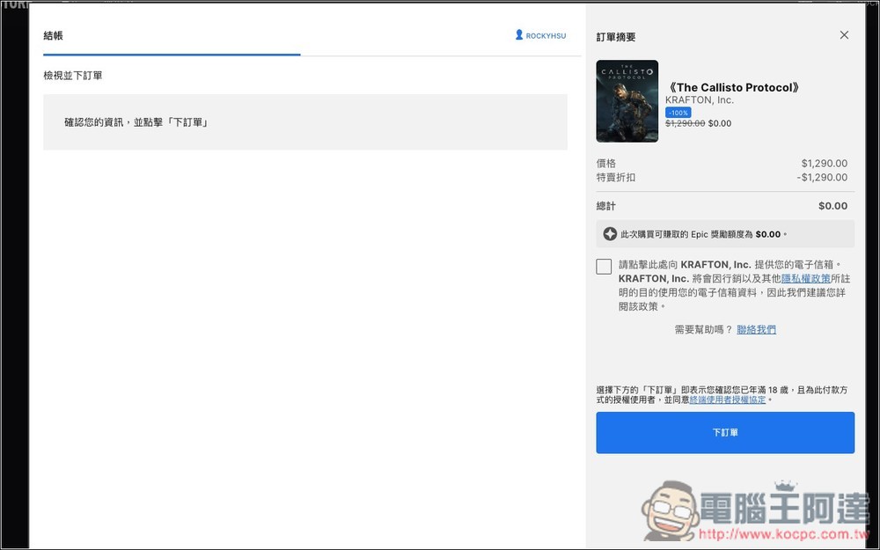
Task: Open The Callisto Protocol cover thumbnail
Action: (627, 101)
